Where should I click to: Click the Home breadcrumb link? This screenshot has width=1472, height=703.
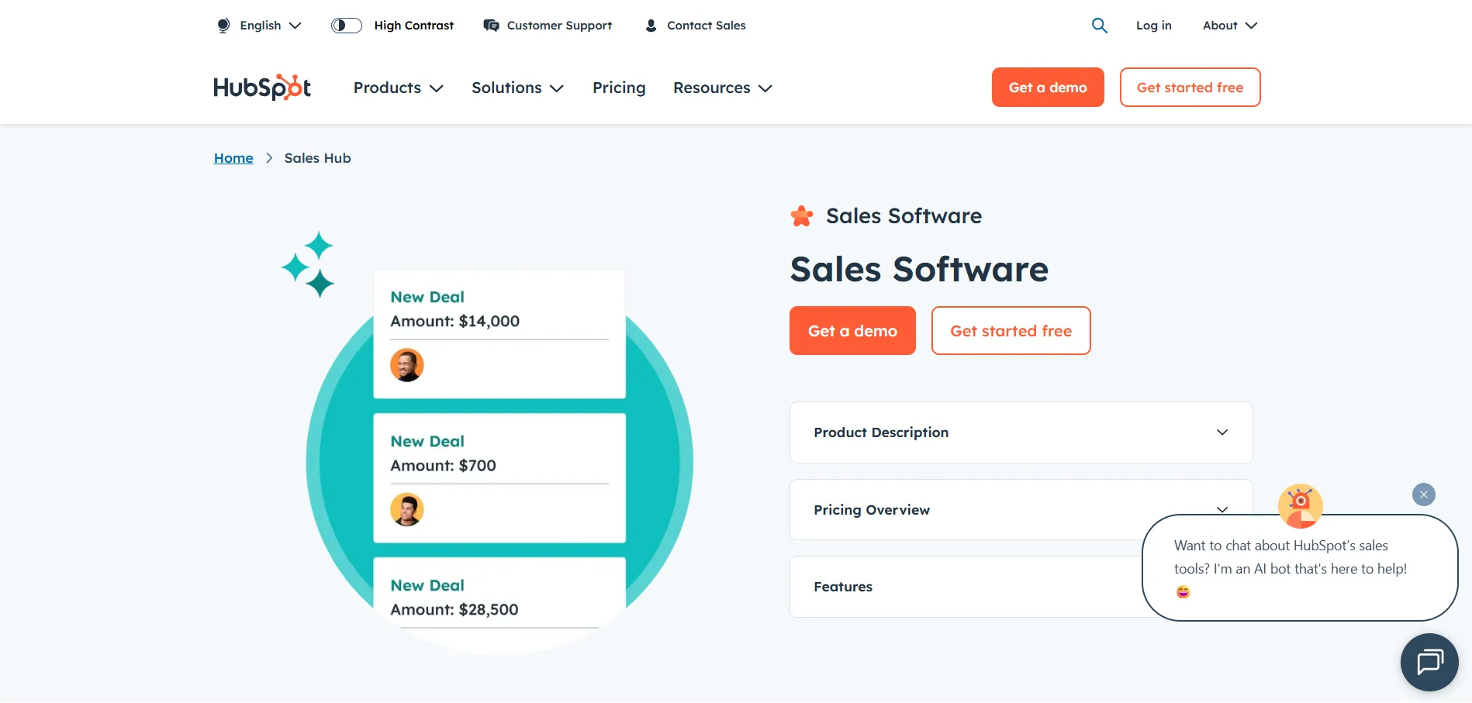pos(233,158)
